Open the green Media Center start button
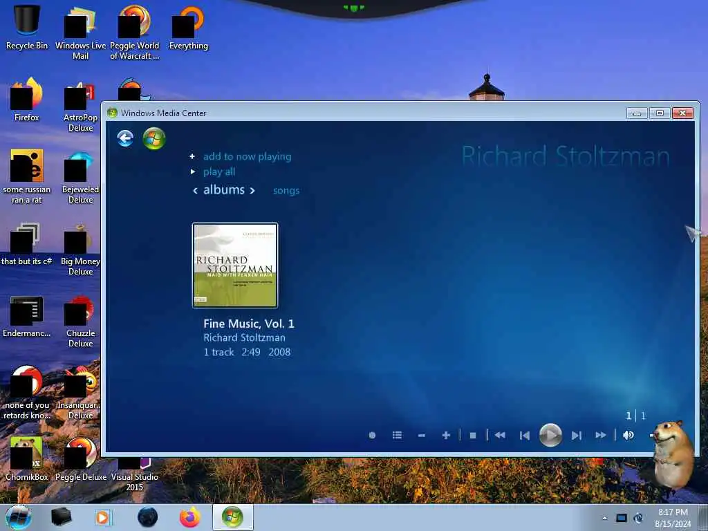This screenshot has width=708, height=531. (x=154, y=138)
